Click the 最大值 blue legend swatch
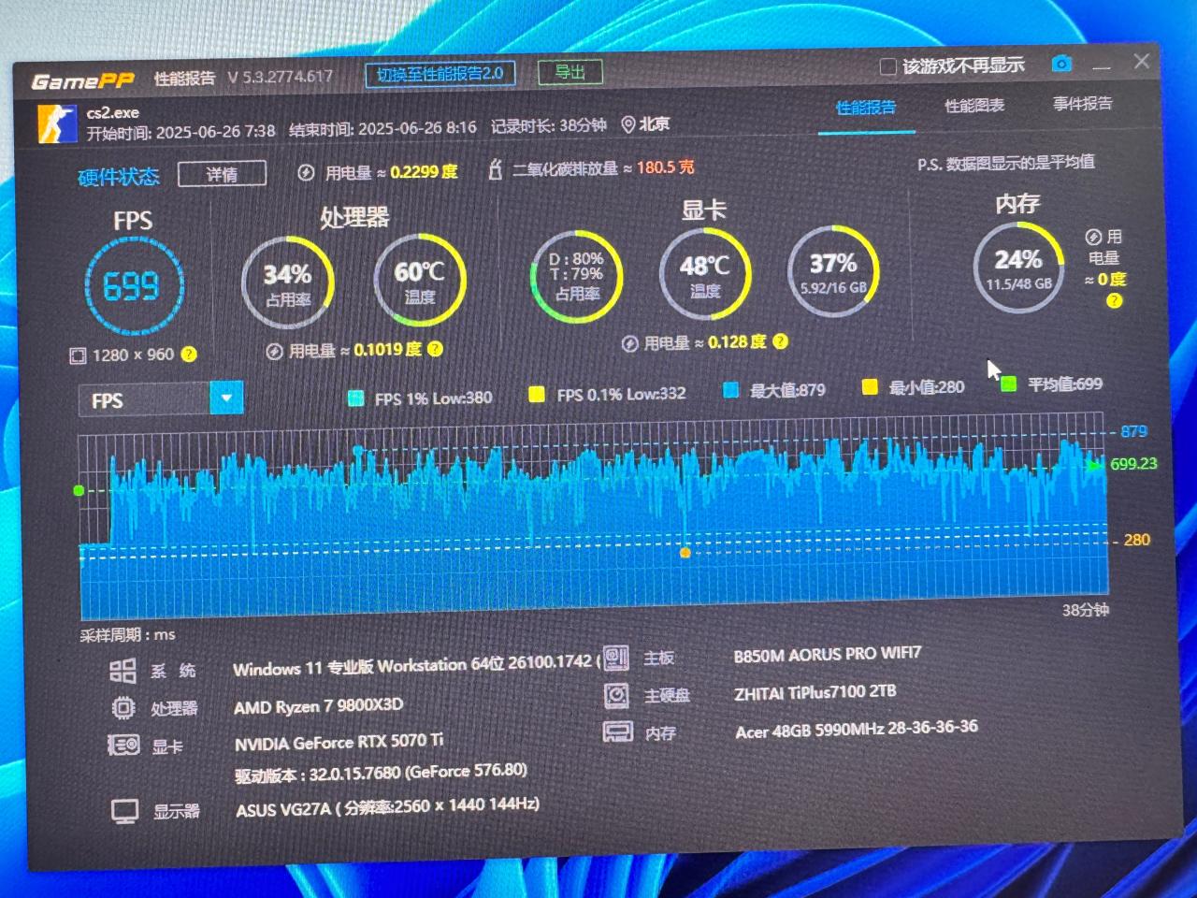Viewport: 1197px width, 898px height. pos(731,390)
